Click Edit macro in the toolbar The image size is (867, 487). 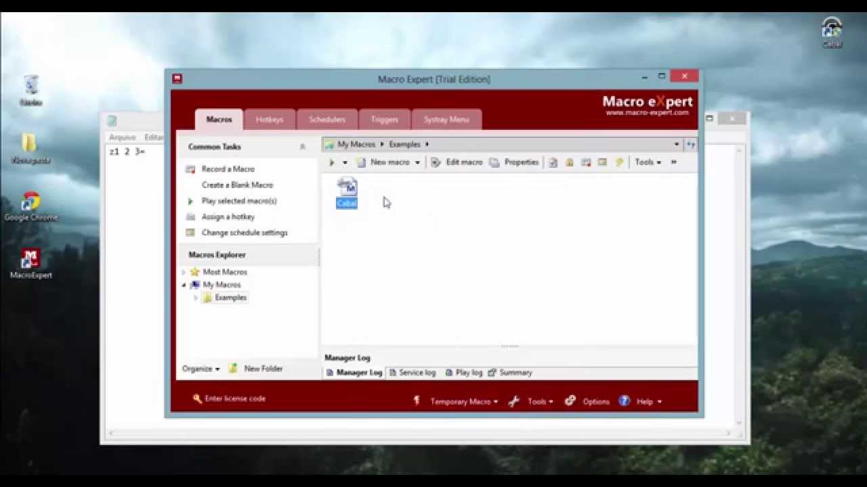pos(457,162)
